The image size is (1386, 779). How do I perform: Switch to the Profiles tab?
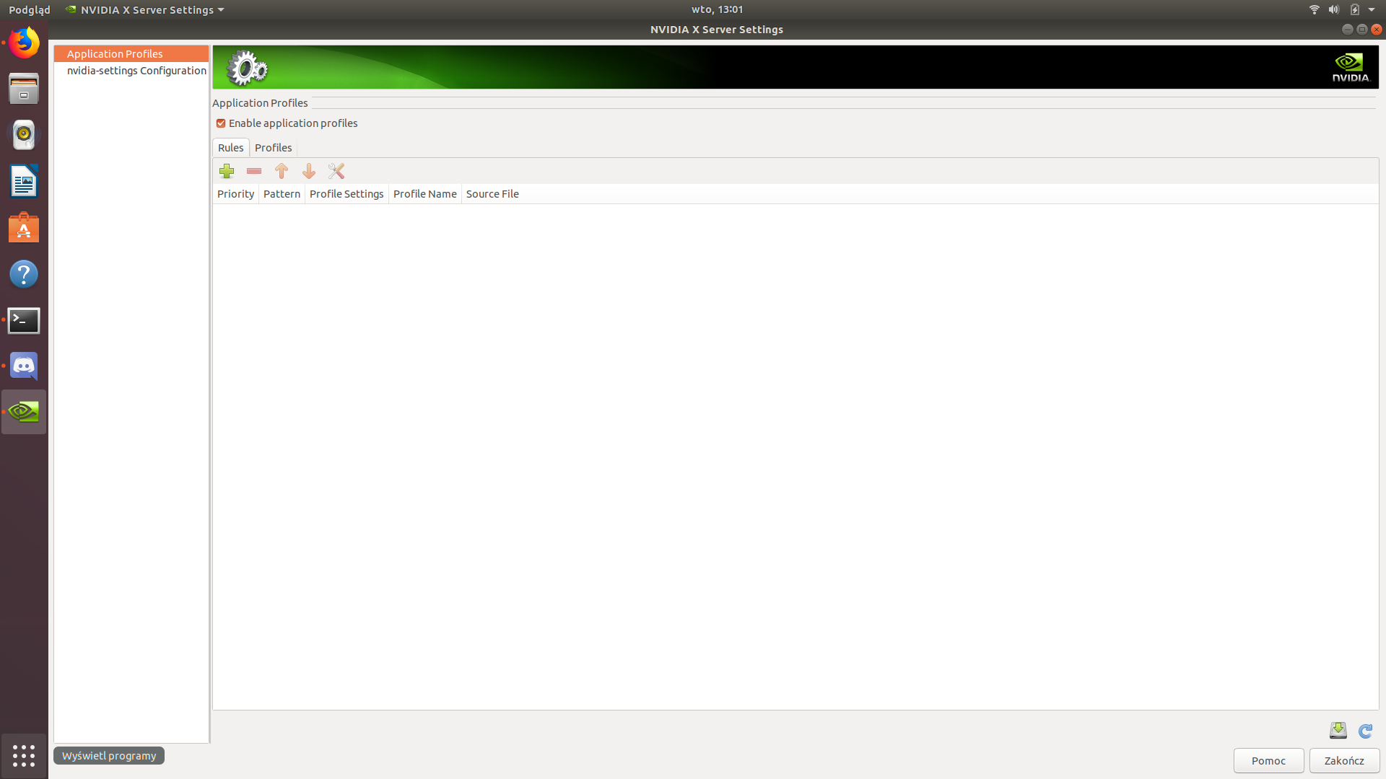coord(273,148)
